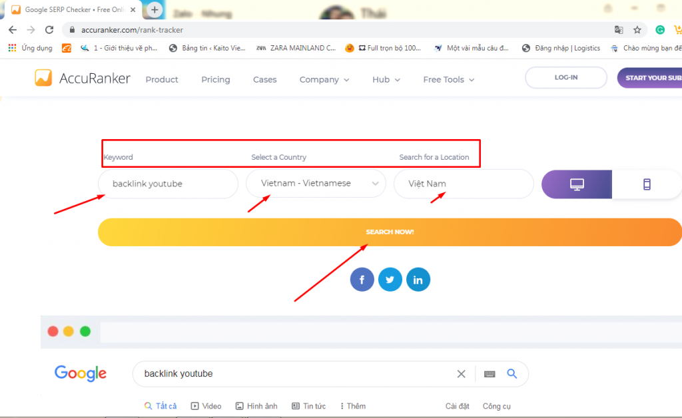Image resolution: width=682 pixels, height=418 pixels.
Task: Clear the Google search box
Action: 461,373
